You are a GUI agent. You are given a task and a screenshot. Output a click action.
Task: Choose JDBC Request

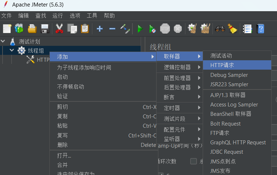(x=237, y=152)
